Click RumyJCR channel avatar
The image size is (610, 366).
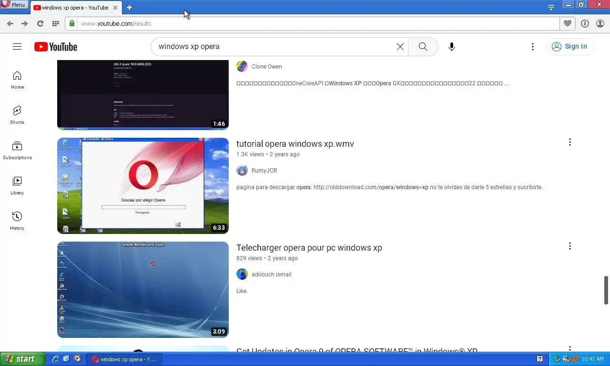tap(242, 170)
